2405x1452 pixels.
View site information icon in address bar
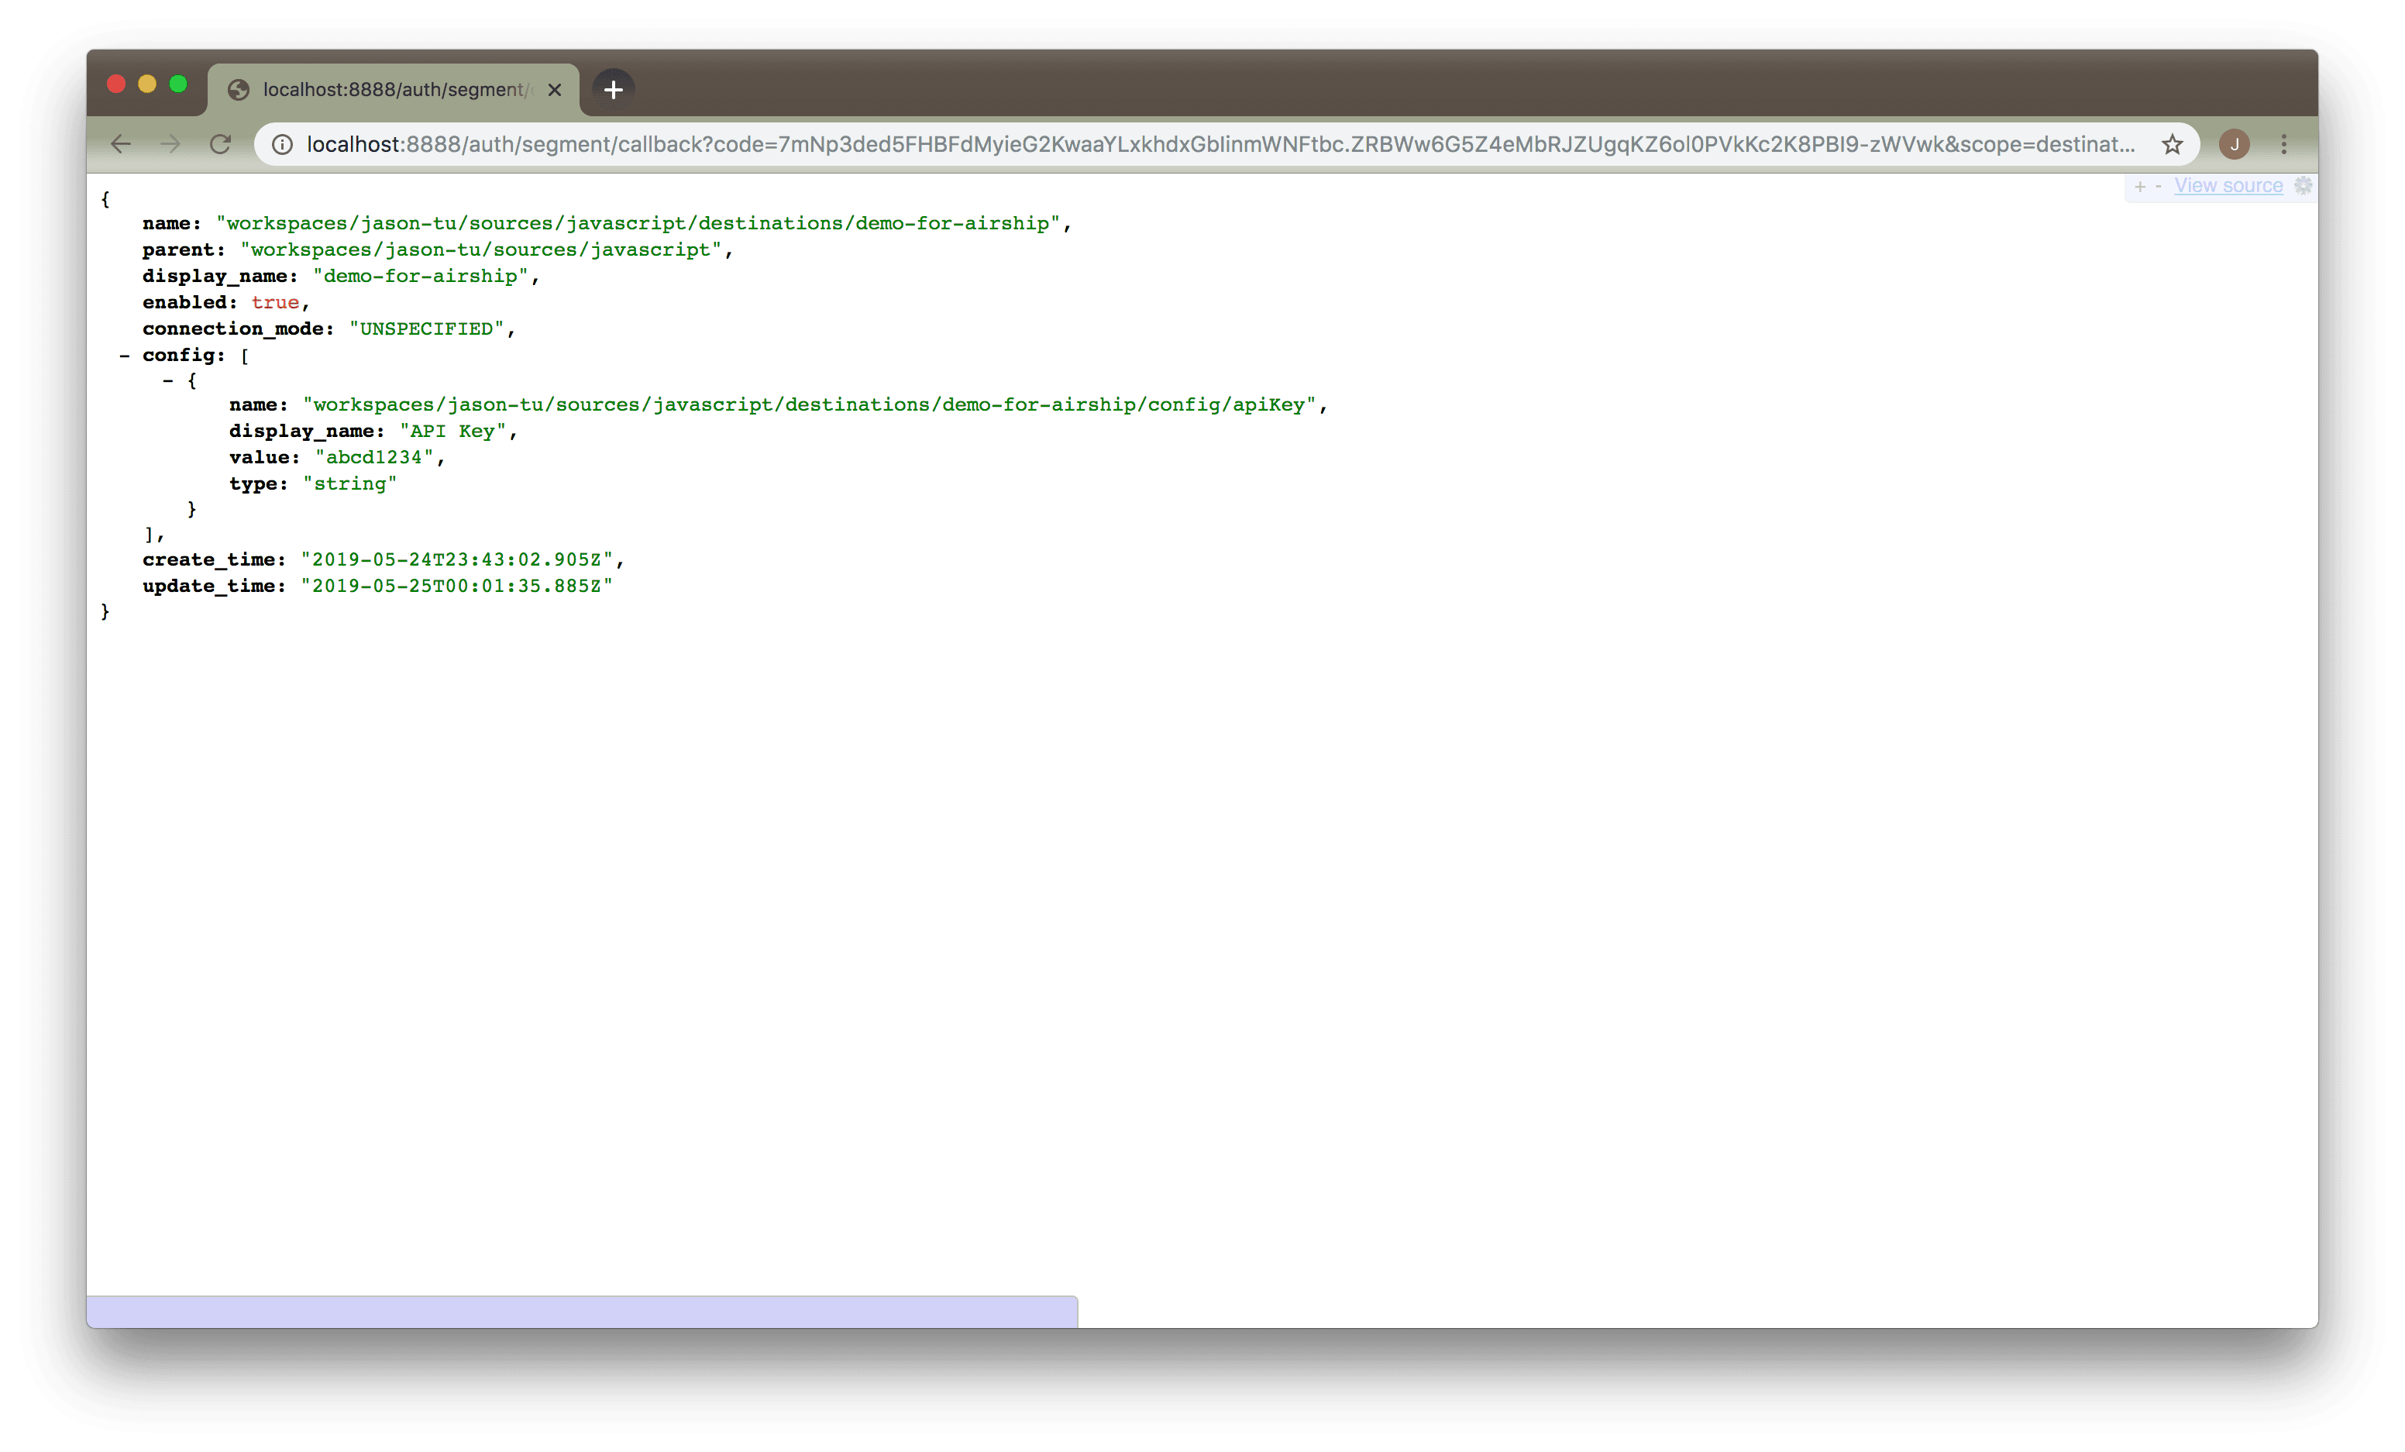(x=282, y=144)
